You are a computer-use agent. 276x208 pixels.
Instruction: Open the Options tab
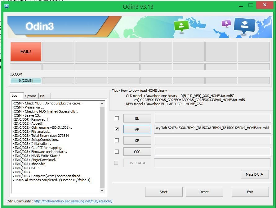31,96
